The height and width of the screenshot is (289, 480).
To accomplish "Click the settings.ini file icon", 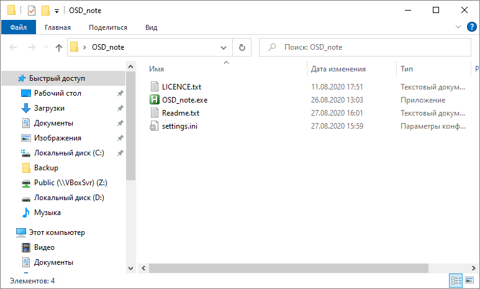I will coord(154,126).
